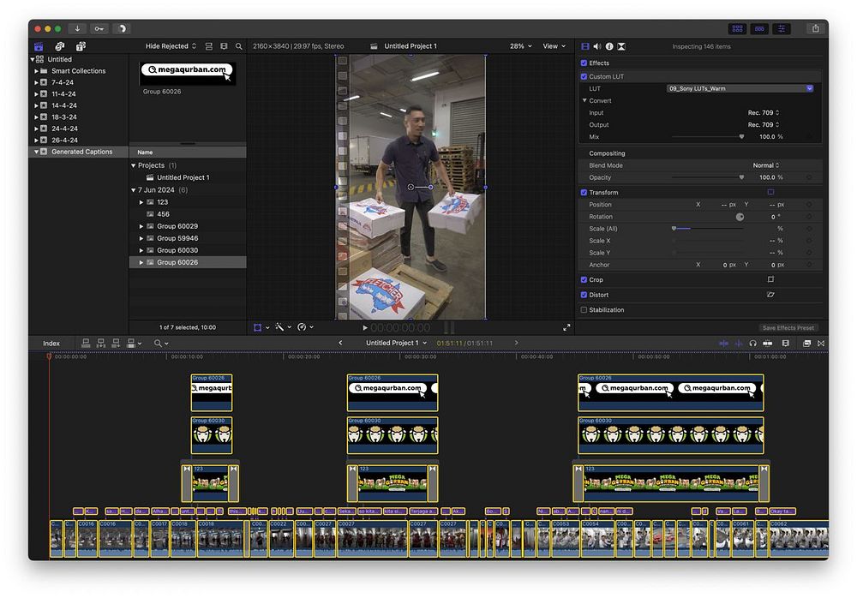
Task: Click the Import Media arrow icon
Action: [78, 28]
